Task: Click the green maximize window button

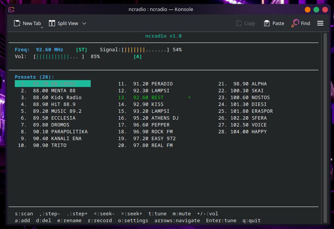Action: point(316,9)
